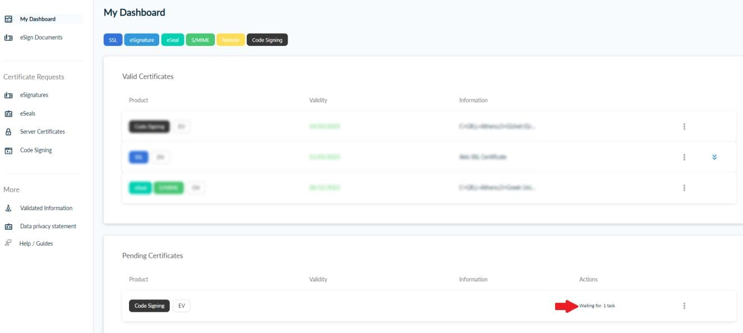The height and width of the screenshot is (333, 743).
Task: Click the Help / Guides icon
Action: point(8,243)
